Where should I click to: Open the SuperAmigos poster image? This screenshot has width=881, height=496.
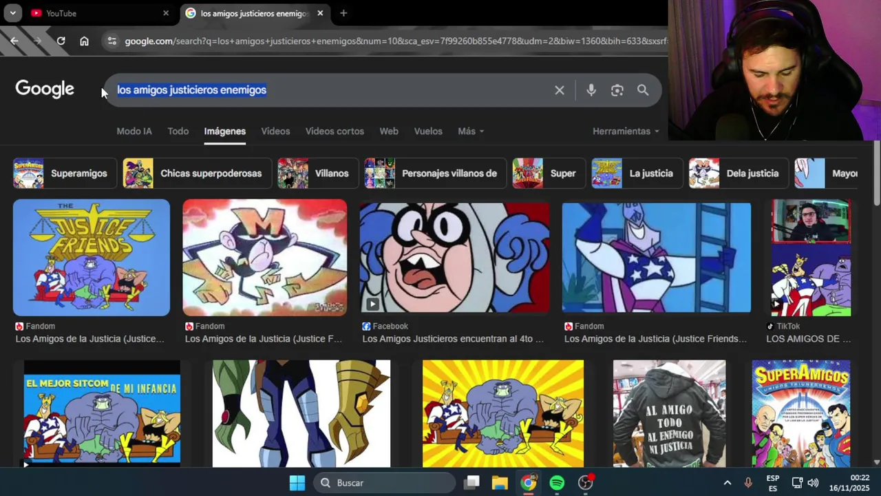click(x=801, y=413)
